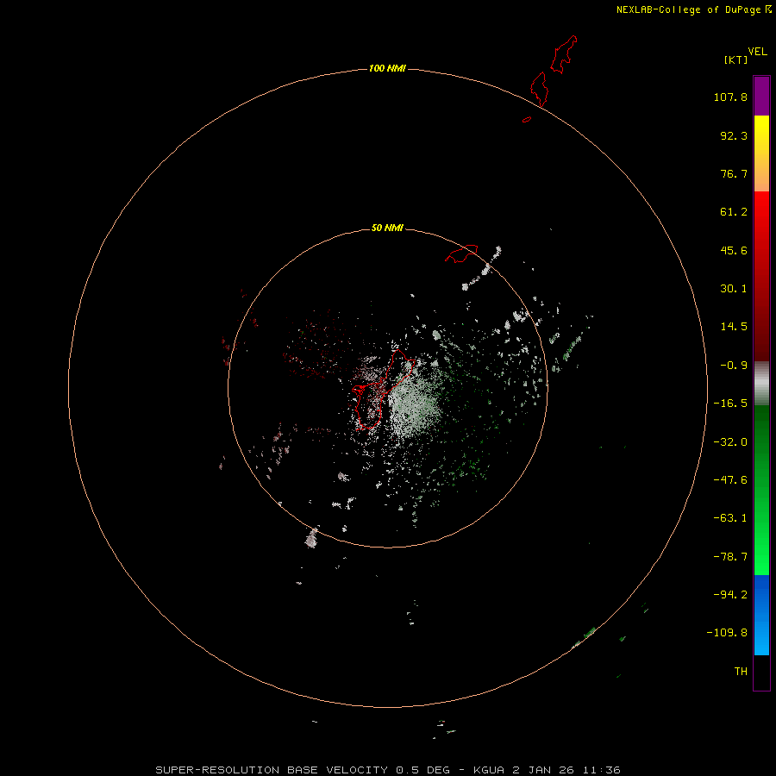Click the 92.3 velocity scale value
776x776 pixels.
pos(734,135)
